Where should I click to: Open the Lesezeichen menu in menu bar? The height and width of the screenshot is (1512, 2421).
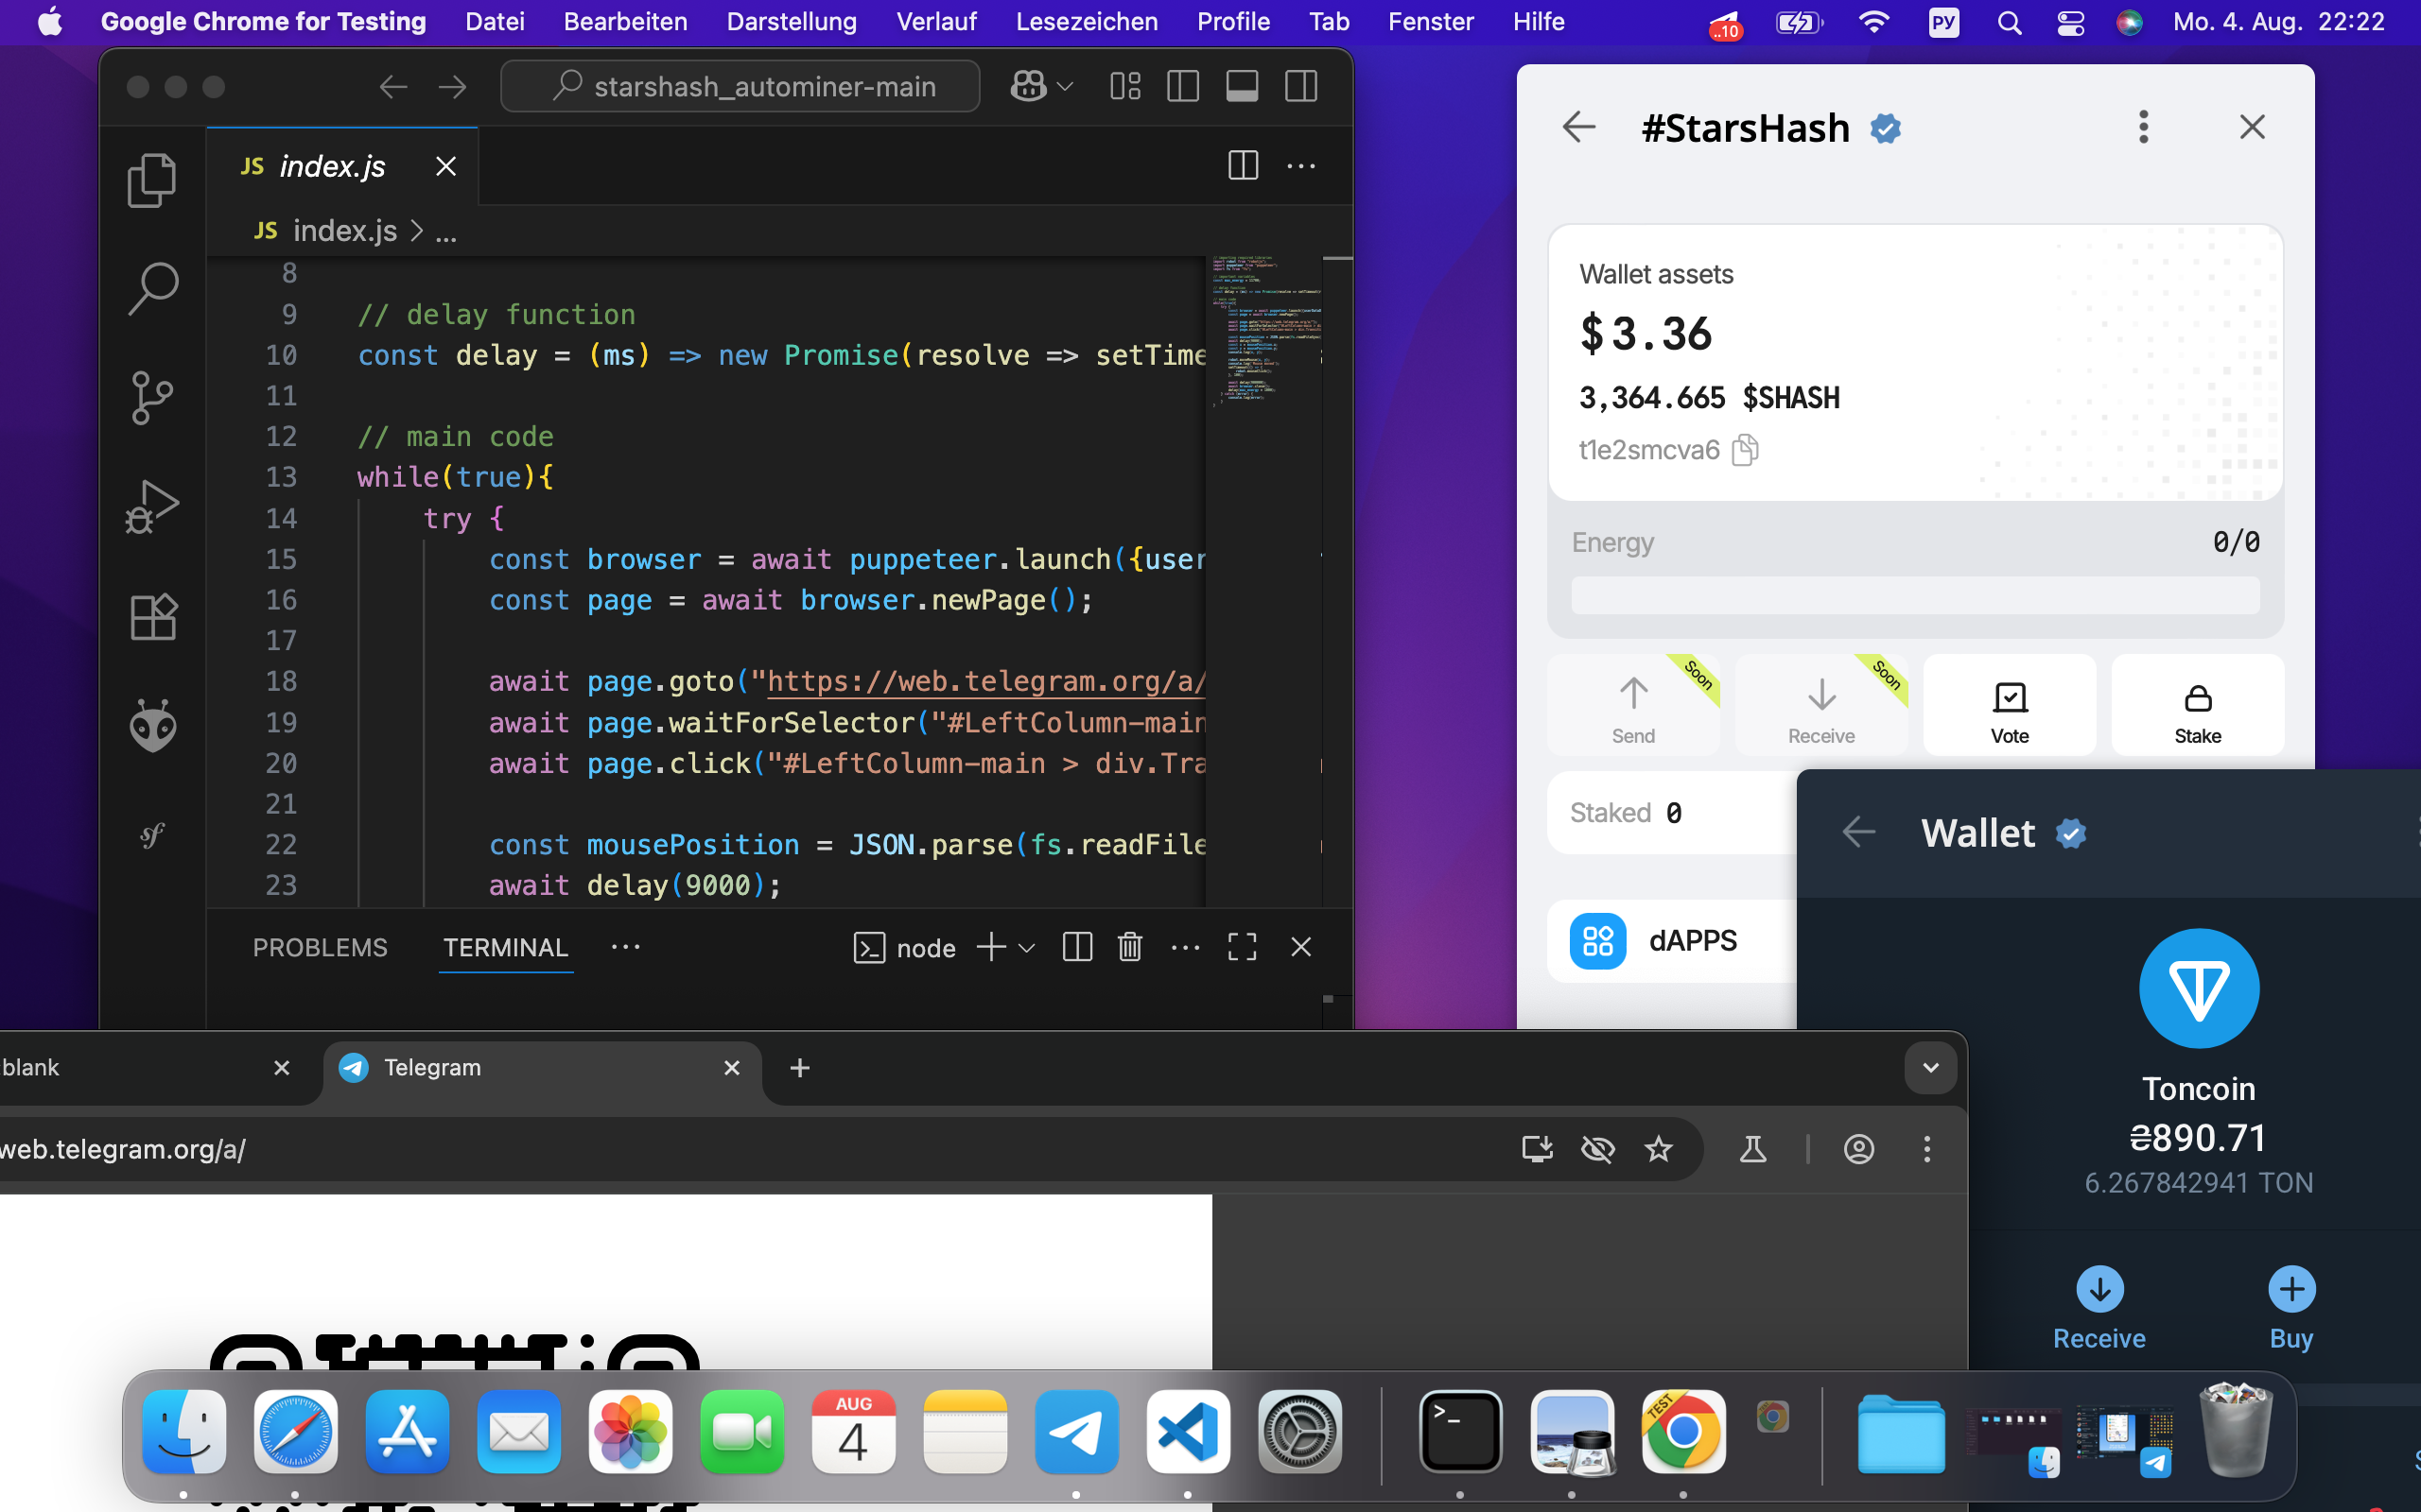click(x=1087, y=22)
